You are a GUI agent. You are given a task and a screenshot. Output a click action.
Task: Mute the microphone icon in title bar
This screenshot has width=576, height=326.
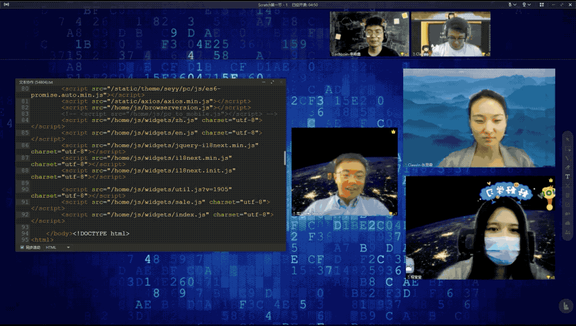[510, 4]
